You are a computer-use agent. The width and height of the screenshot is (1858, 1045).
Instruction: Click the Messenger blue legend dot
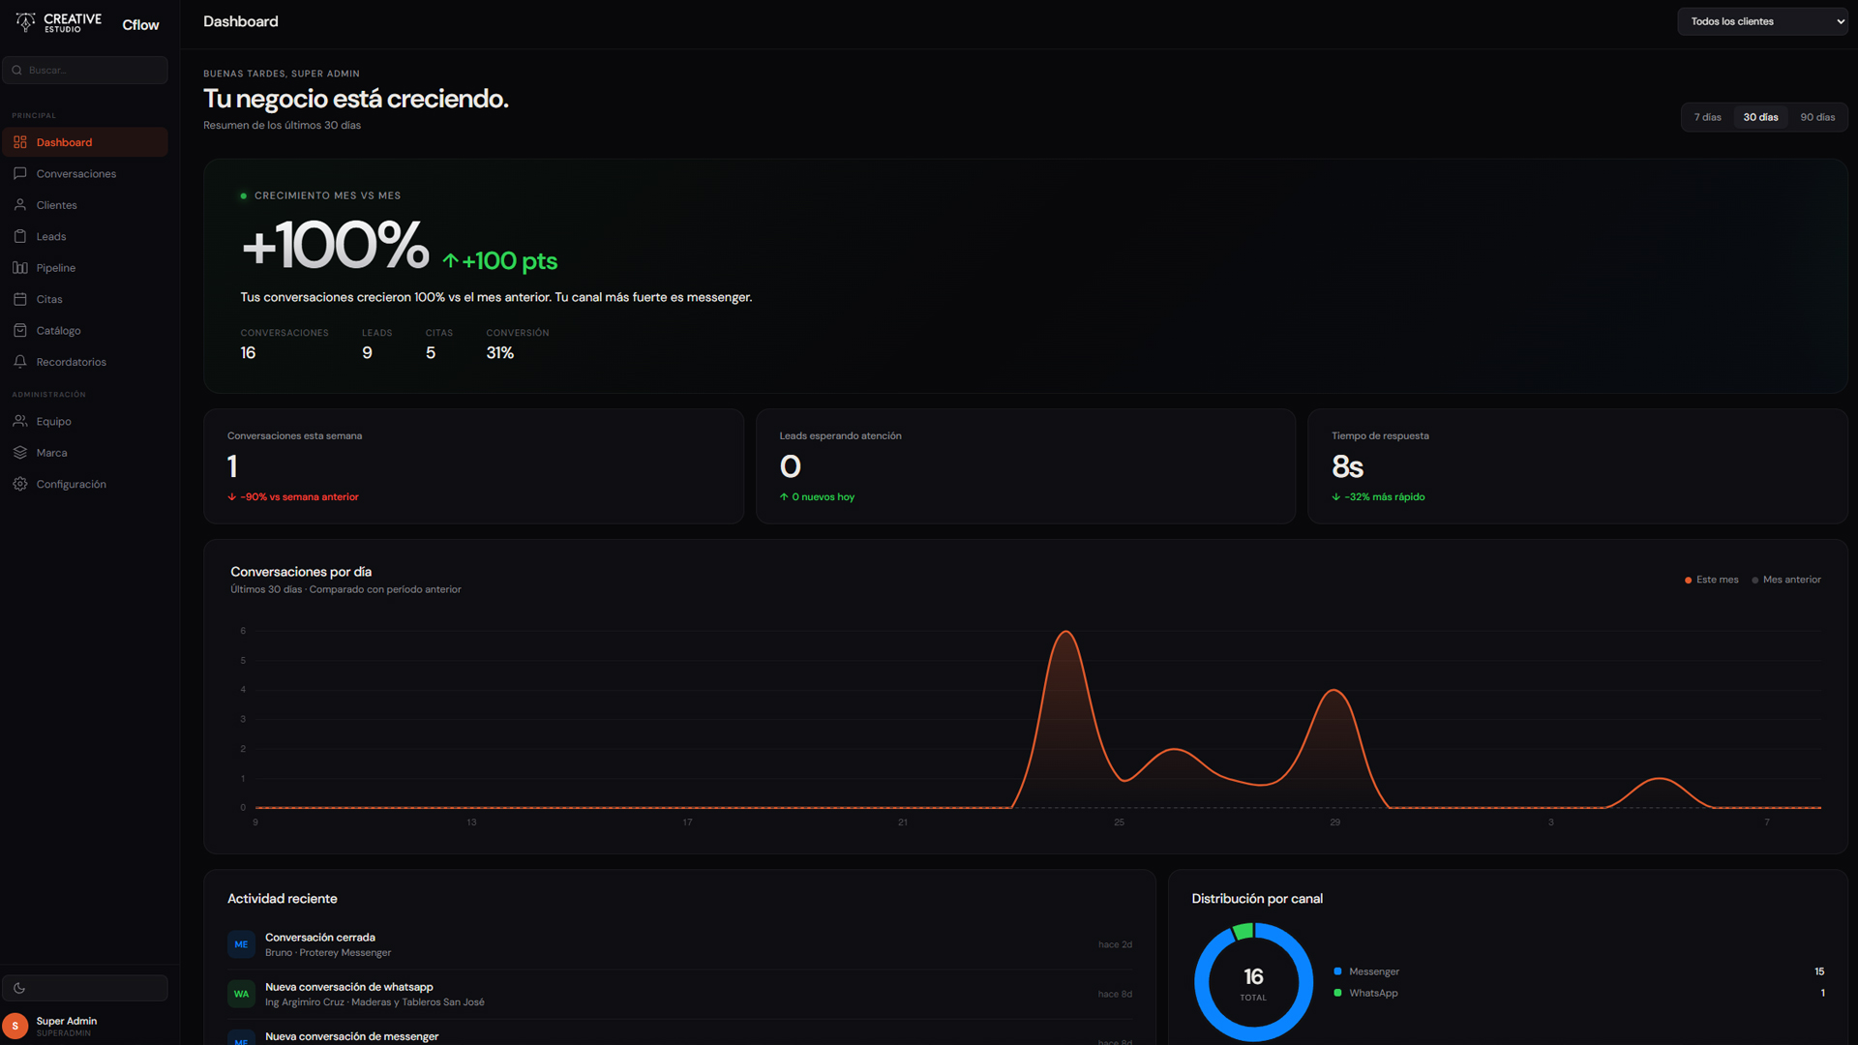pyautogui.click(x=1337, y=971)
